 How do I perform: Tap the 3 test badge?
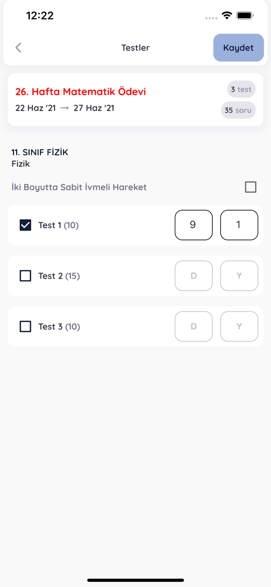[x=241, y=89]
